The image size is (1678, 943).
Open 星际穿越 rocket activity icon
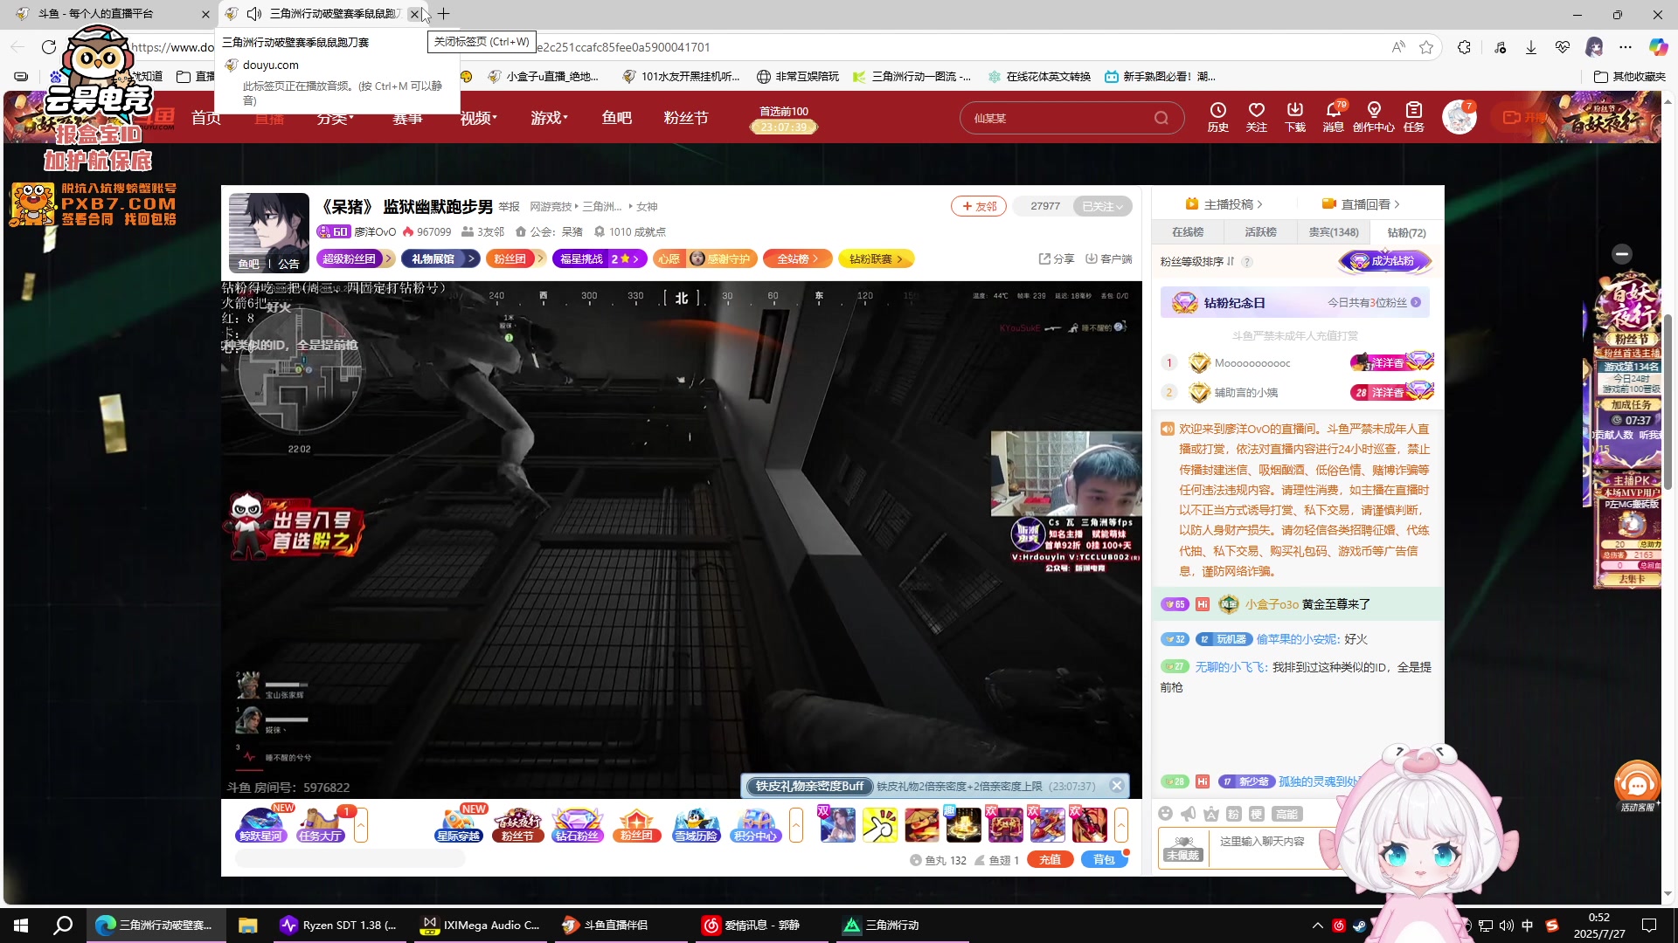pyautogui.click(x=459, y=825)
